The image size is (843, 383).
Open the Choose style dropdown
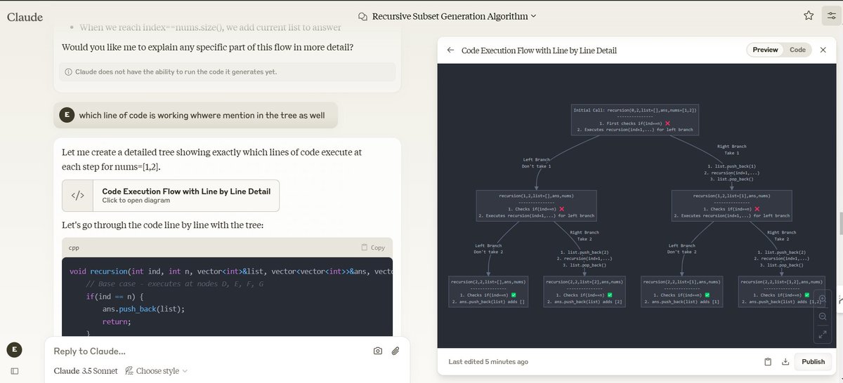157,370
